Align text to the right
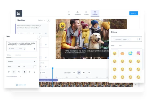Image resolution: width=147 pixels, height=110 pixels. 19,72
